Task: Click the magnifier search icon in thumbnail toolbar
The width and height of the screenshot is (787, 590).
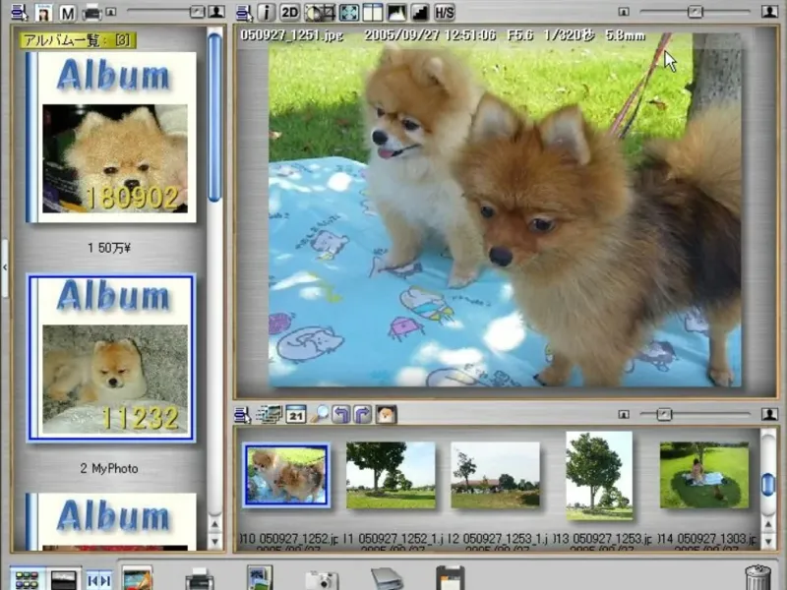Action: tap(320, 415)
